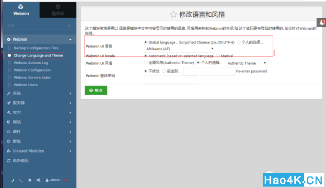Click the Webmin section gear icon
This screenshot has width=326, height=188.
(9, 39)
